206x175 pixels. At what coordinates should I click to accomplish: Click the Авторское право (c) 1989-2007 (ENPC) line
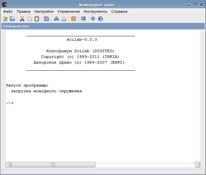[79, 62]
